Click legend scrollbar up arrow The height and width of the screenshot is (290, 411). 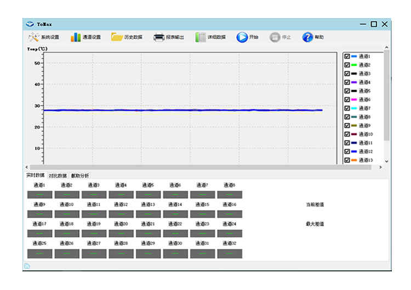(x=387, y=48)
